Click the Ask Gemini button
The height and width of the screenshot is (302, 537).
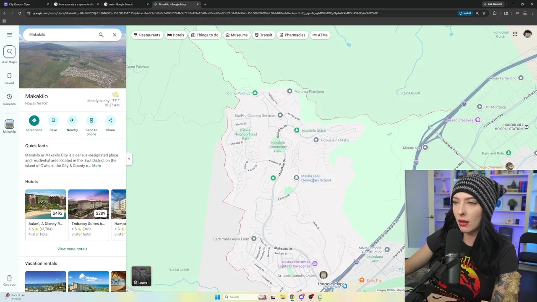click(x=493, y=4)
